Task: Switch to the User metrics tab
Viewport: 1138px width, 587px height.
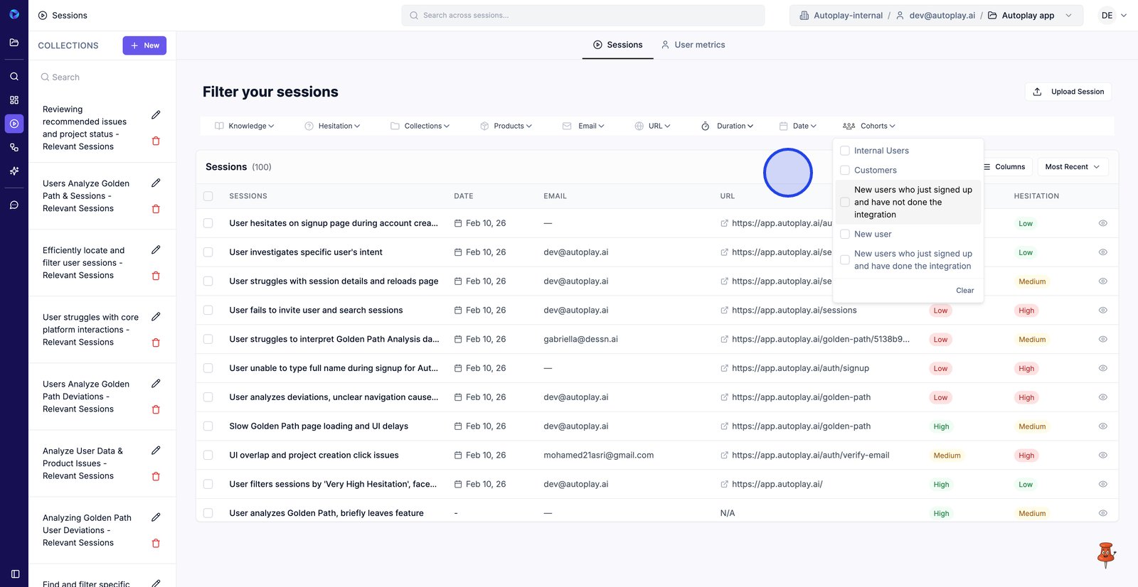Action: (x=693, y=45)
